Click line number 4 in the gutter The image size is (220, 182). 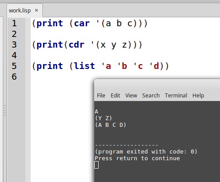coord(14,55)
